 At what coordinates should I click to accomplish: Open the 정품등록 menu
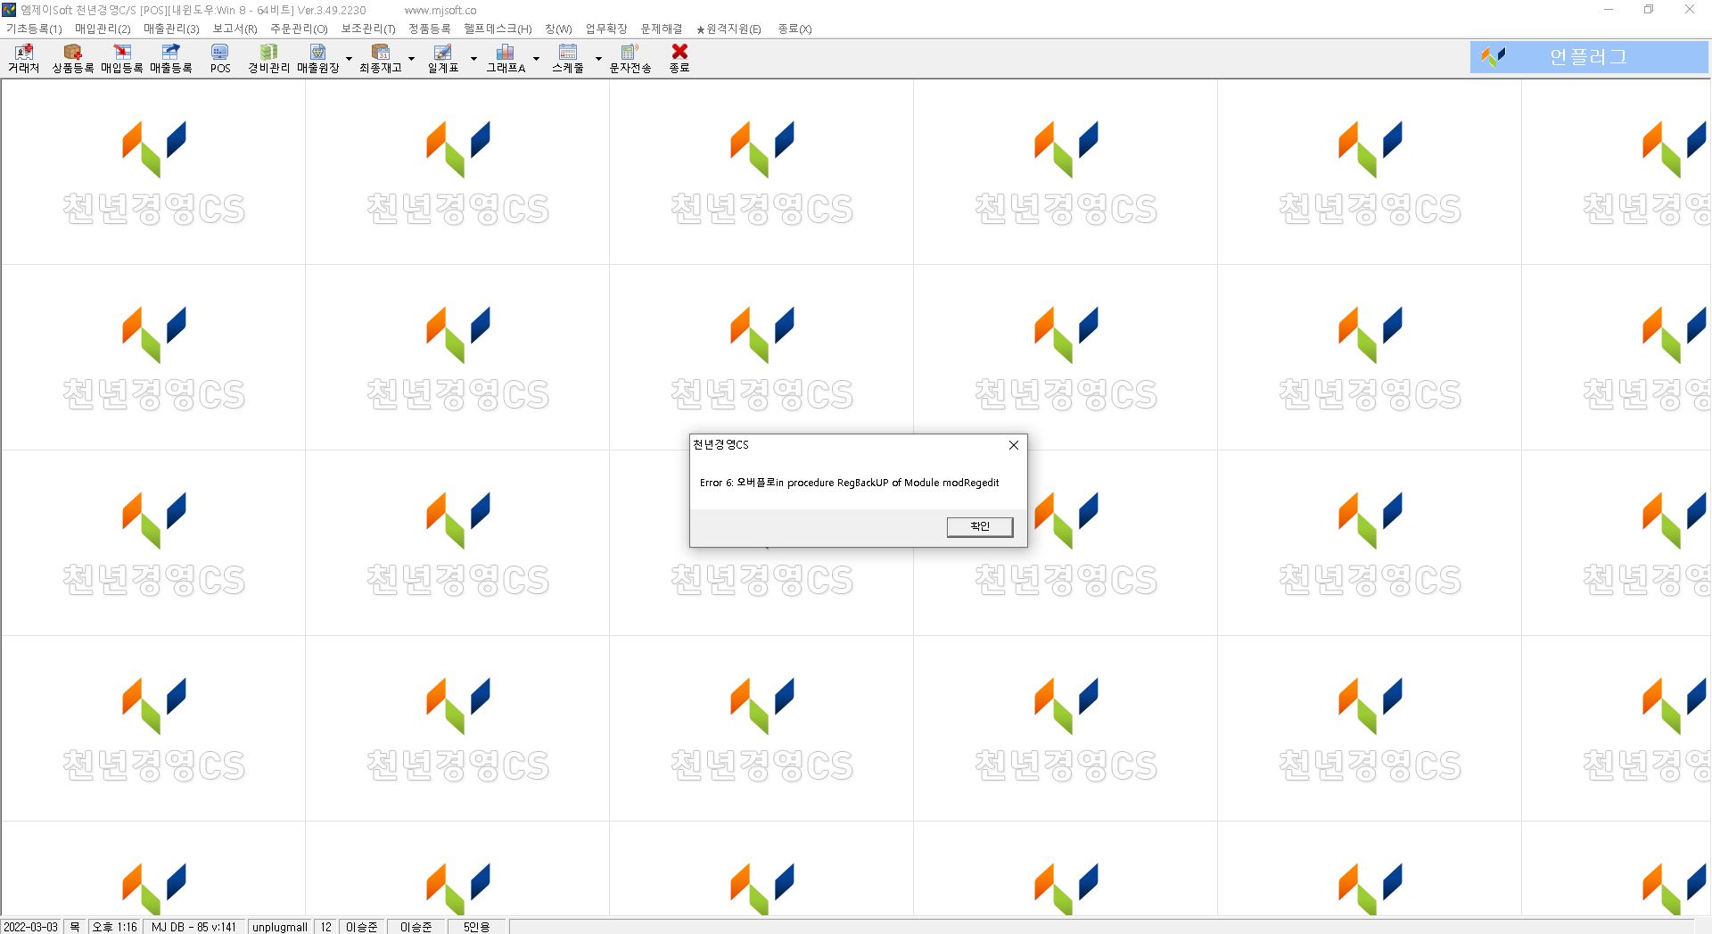[430, 29]
